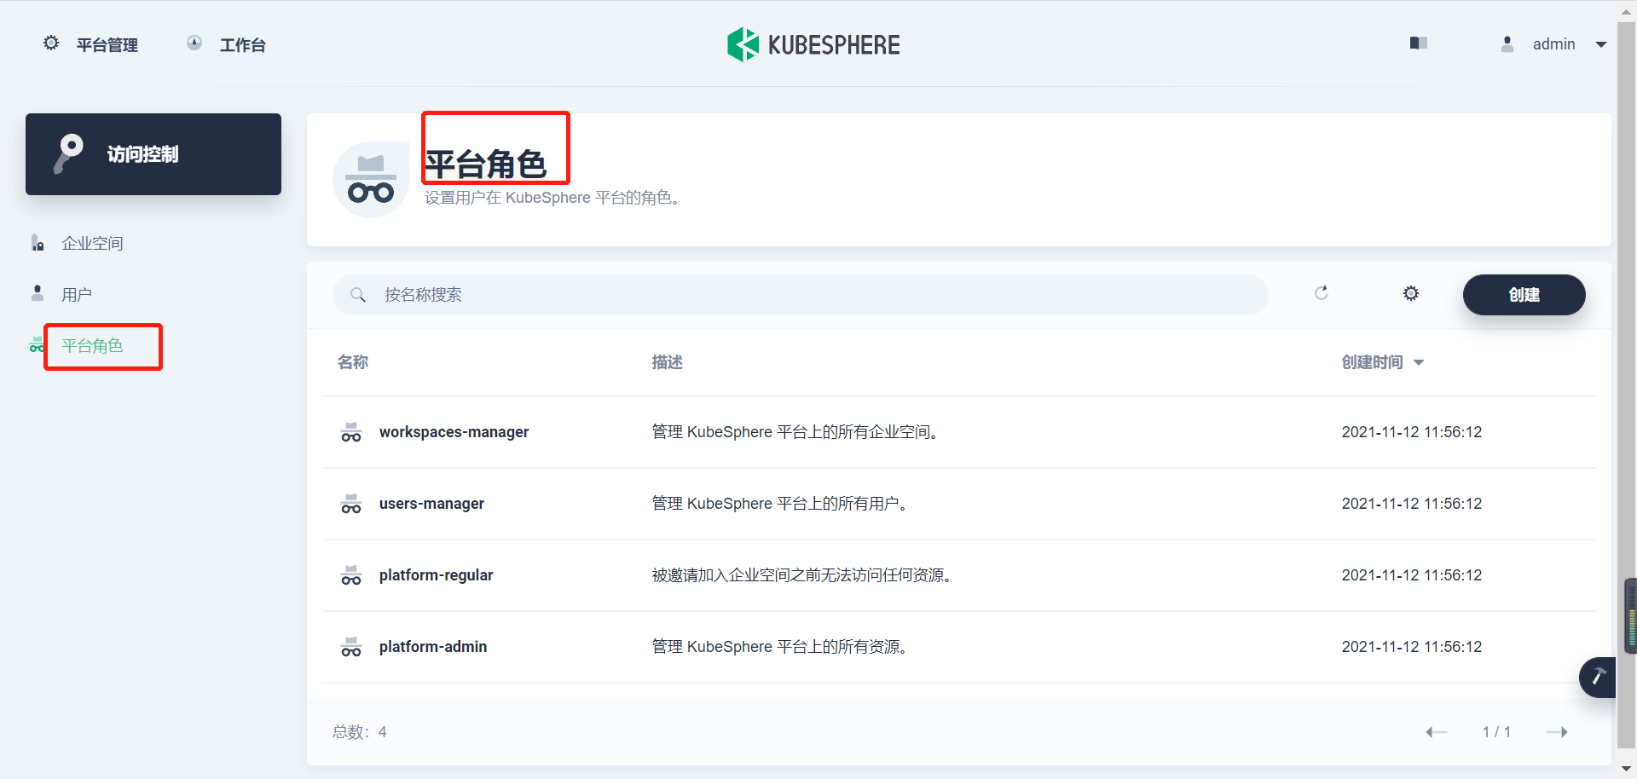Click the 平台管理 gear icon
The image size is (1637, 779).
click(x=51, y=43)
